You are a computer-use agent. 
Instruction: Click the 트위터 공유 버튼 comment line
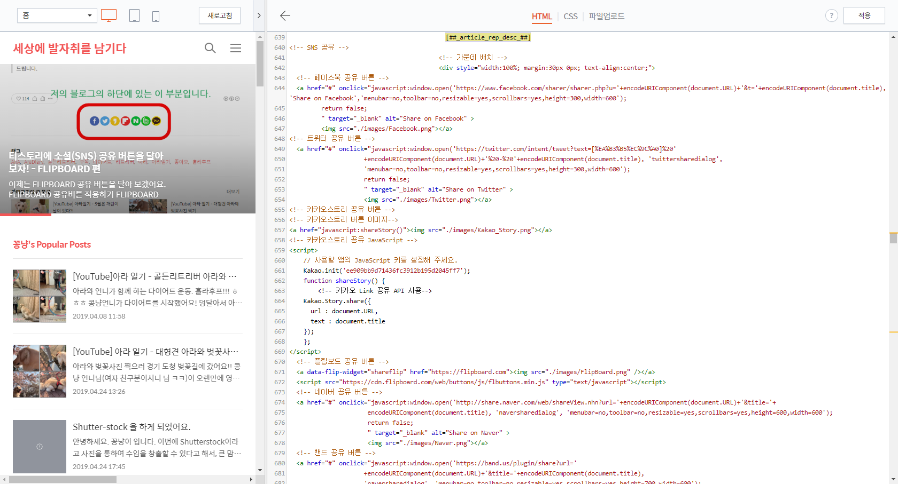[332, 139]
